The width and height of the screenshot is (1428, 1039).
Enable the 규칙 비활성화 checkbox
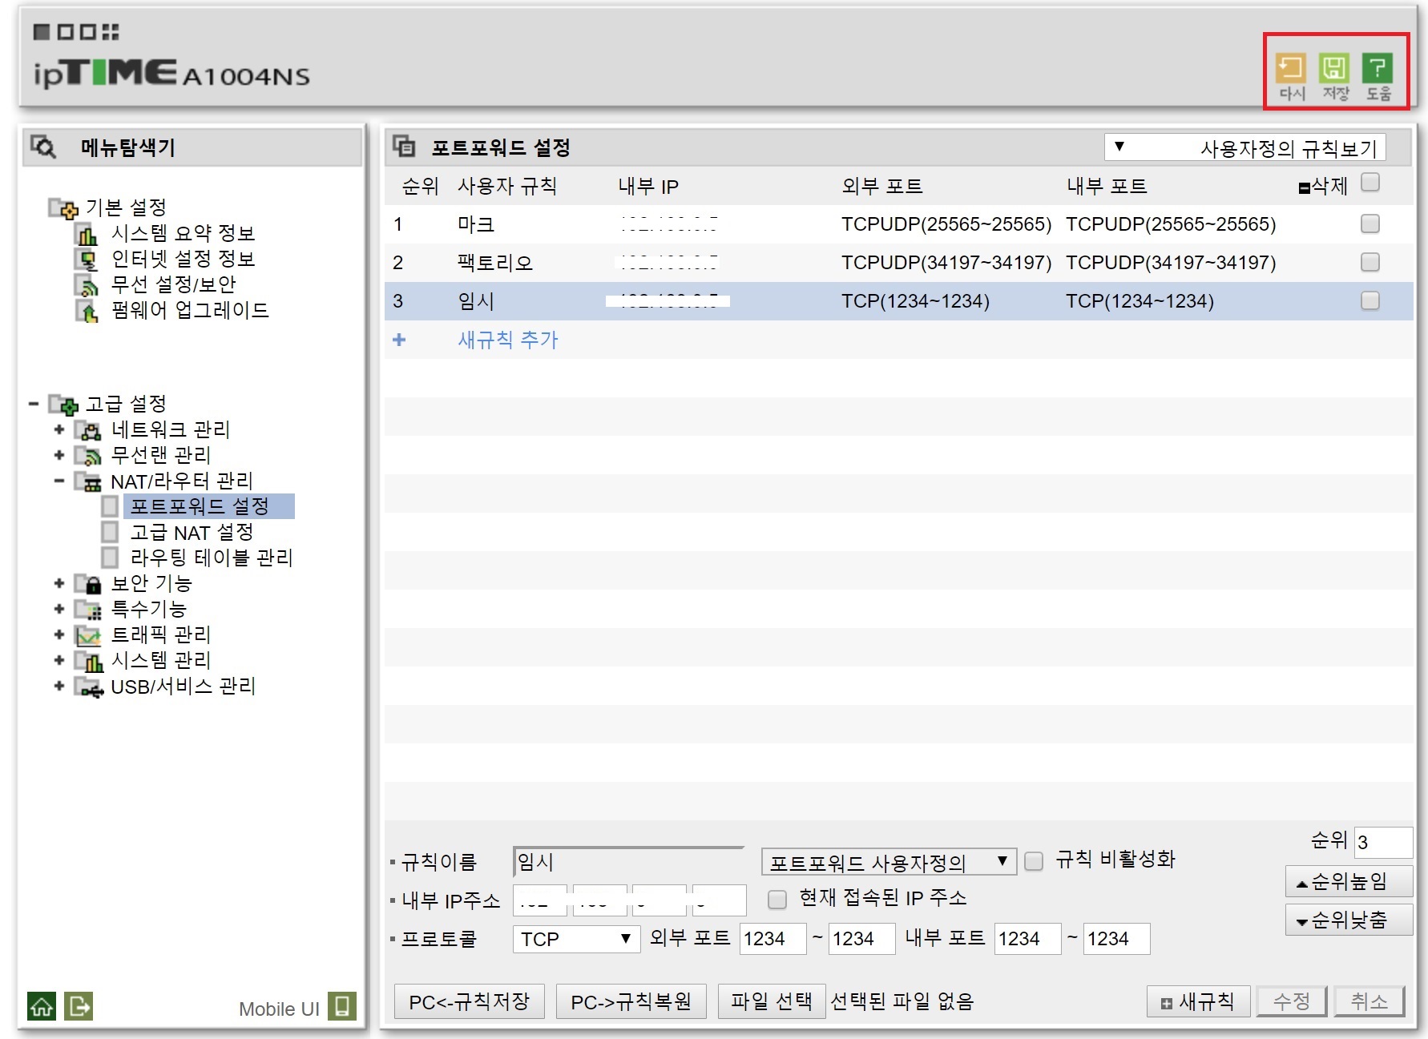coord(1035,861)
